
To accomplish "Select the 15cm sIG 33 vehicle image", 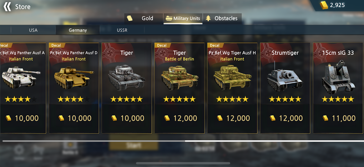I will point(338,77).
